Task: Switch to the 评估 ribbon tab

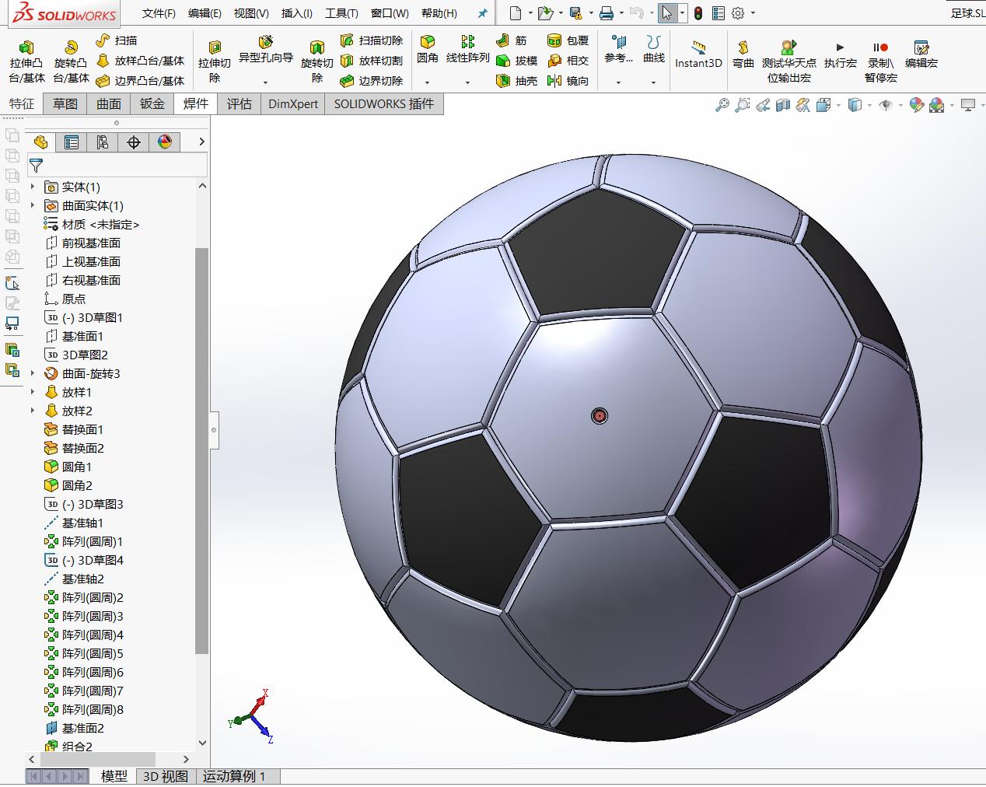Action: coord(239,103)
